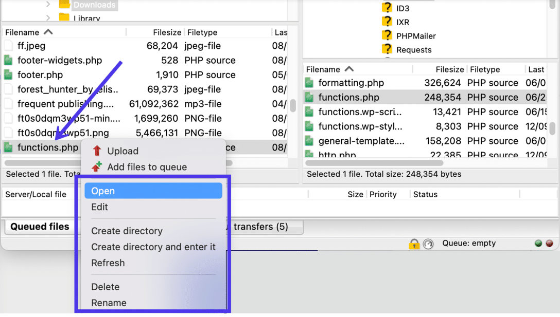Click the file icon beside ff.jpeg
This screenshot has height=317, width=560.
point(8,46)
